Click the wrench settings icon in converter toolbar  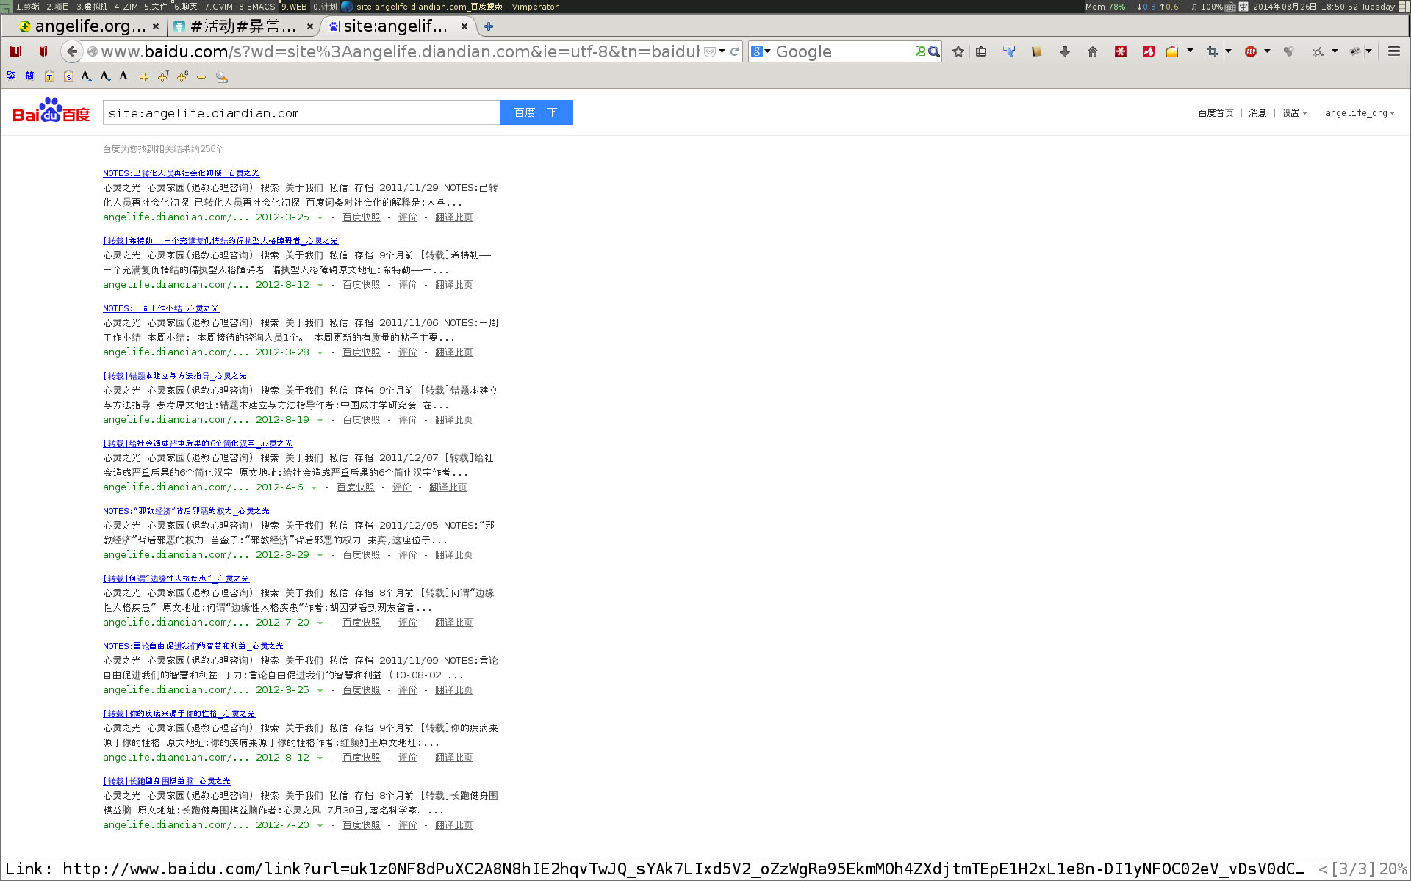point(221,76)
